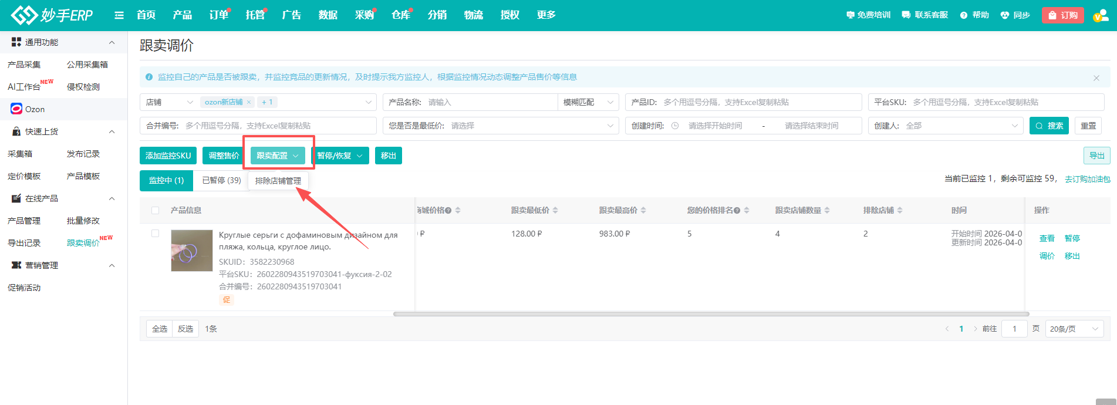Open the 跟卖配置 dropdown button
The image size is (1117, 405).
(278, 156)
